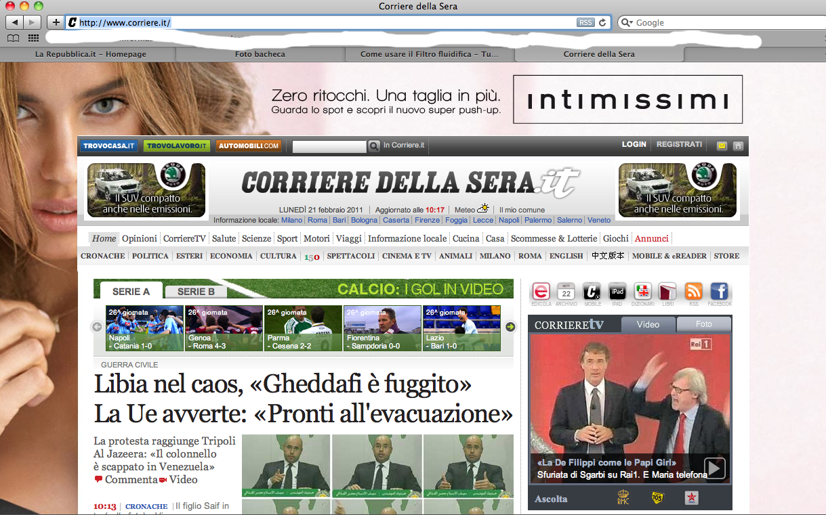Click the Safari address bar URL
This screenshot has width=826, height=515.
tap(125, 22)
